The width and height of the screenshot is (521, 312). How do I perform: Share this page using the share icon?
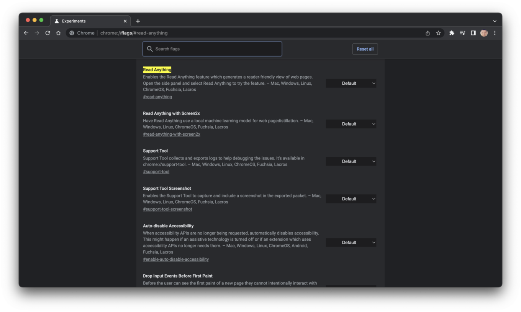pyautogui.click(x=428, y=33)
